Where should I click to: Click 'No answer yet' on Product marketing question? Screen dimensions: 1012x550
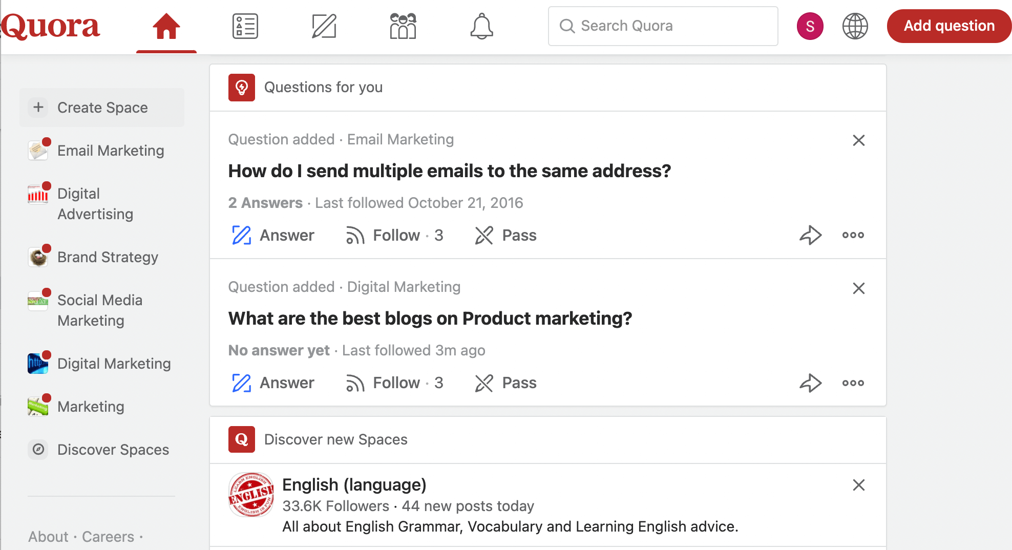[279, 350]
